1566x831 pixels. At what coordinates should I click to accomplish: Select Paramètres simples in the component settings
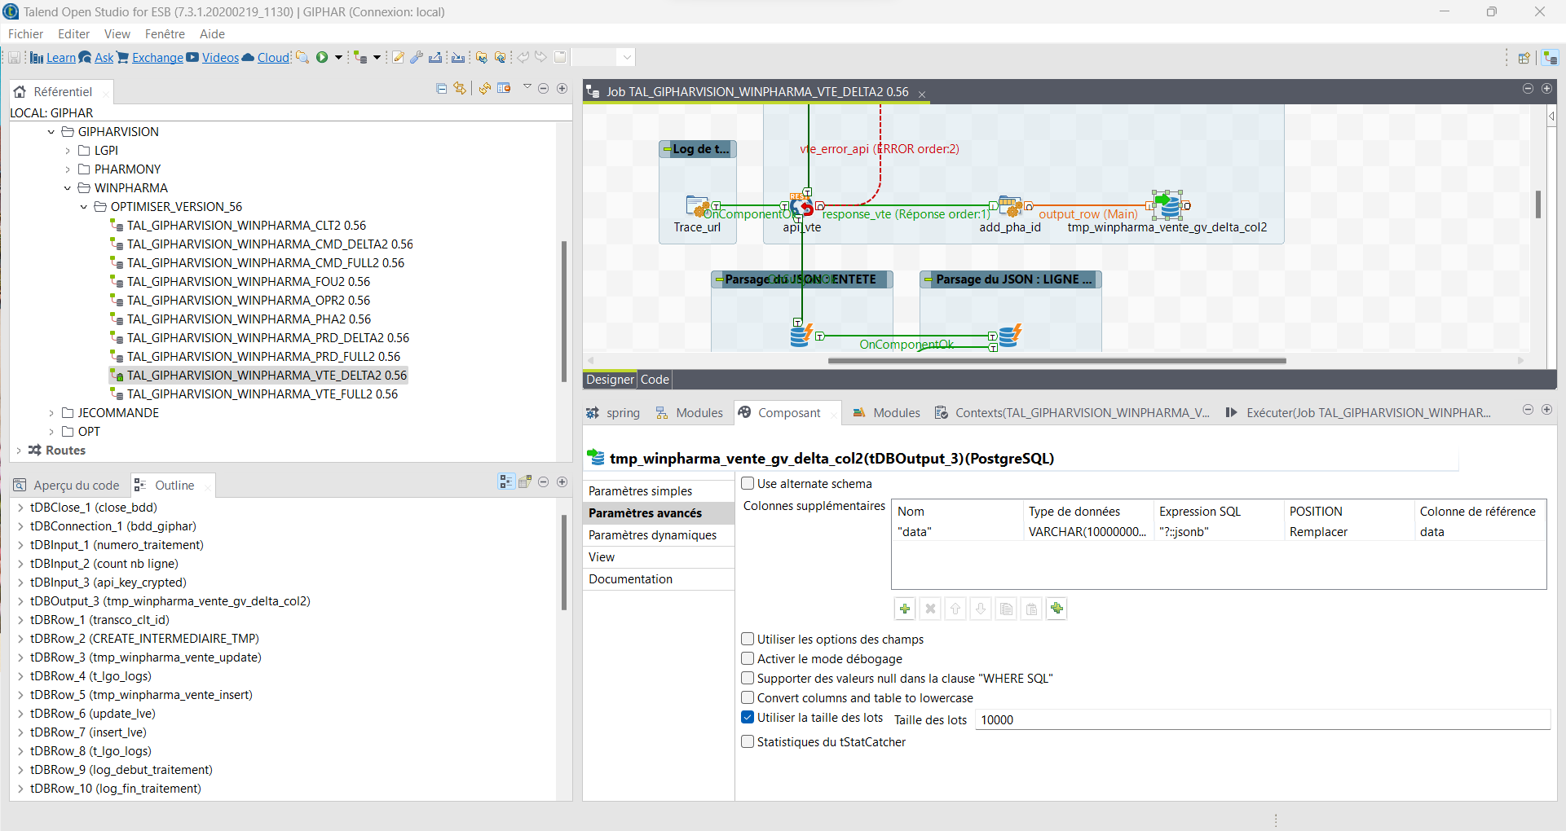(641, 491)
